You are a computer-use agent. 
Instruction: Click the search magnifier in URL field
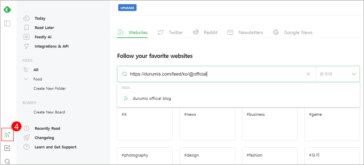point(125,74)
